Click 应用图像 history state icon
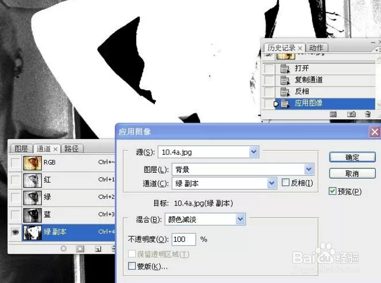The image size is (381, 283). tap(285, 103)
